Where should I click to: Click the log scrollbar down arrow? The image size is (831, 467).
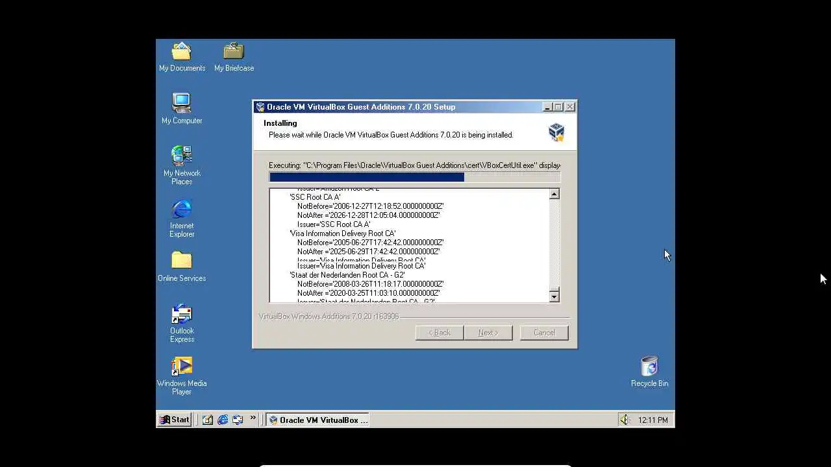[554, 297]
